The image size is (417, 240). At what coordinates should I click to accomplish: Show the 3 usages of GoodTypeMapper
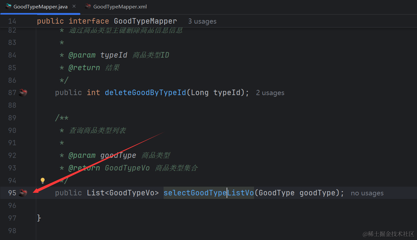coord(202,21)
